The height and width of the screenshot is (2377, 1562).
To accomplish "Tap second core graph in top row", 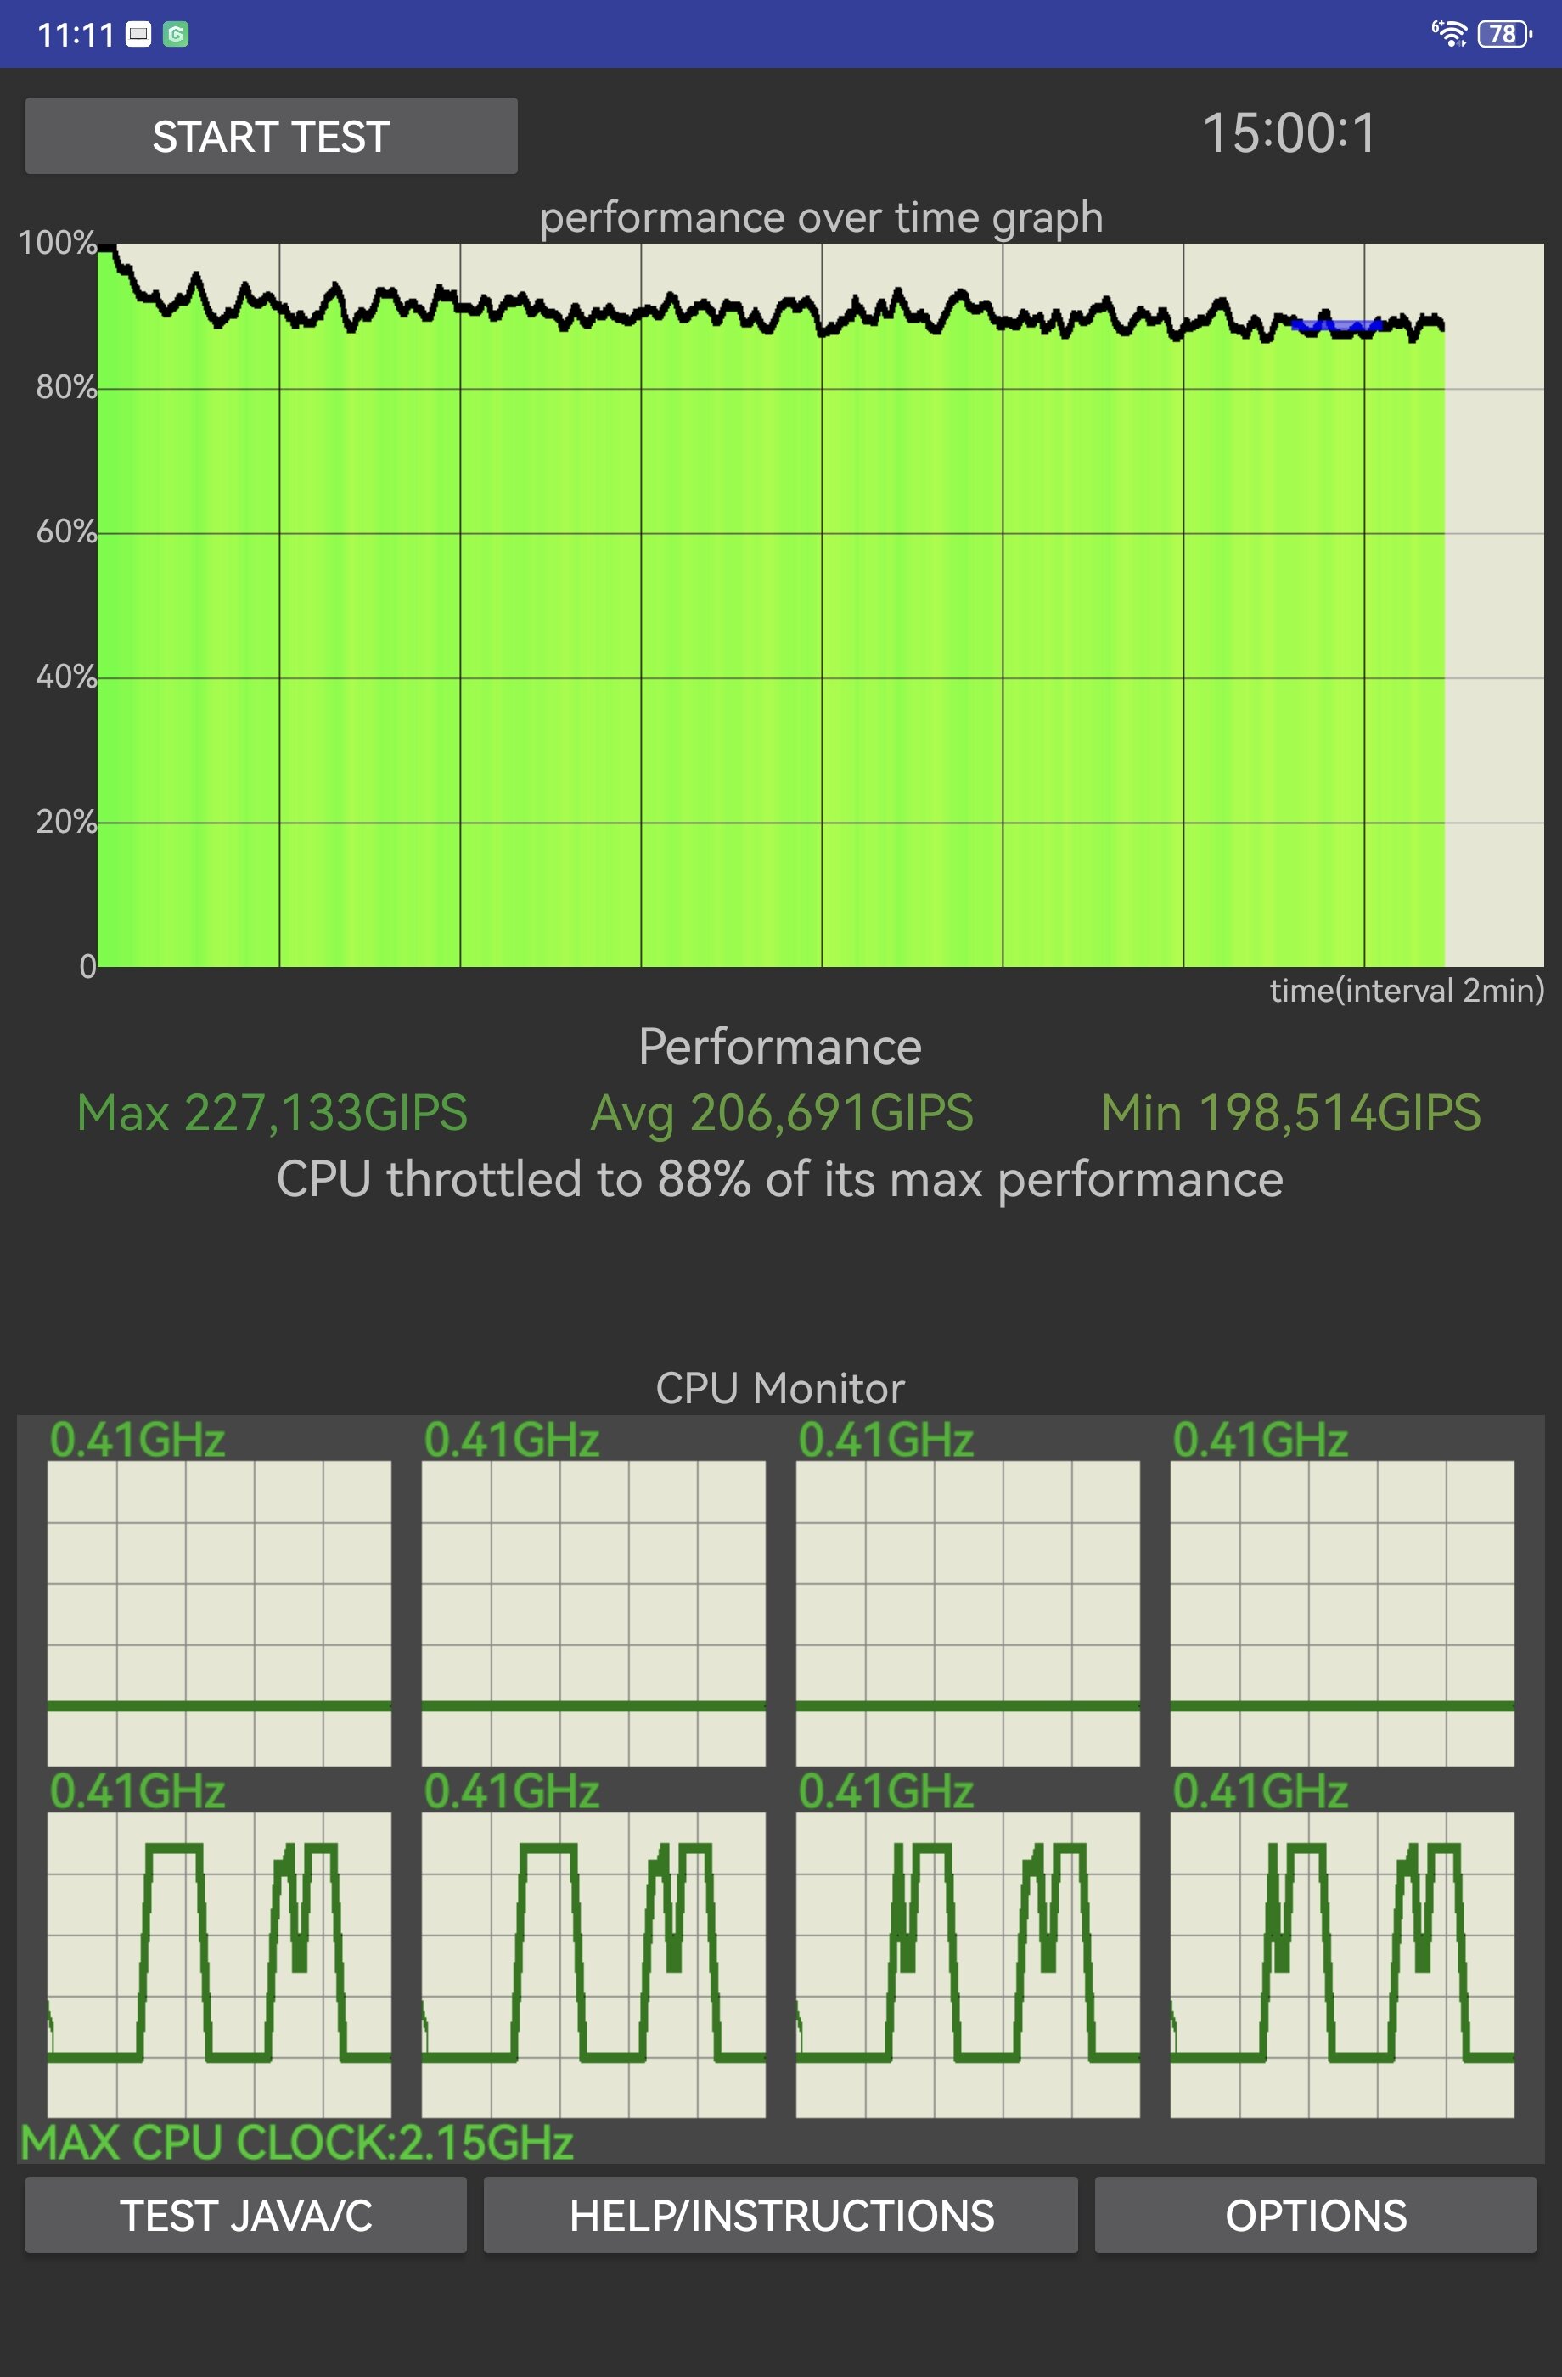I will click(x=593, y=1613).
